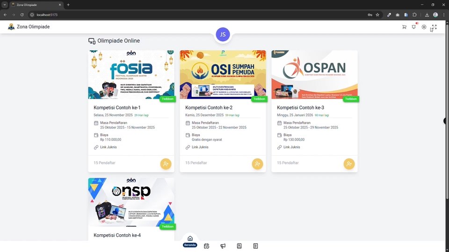Click Twibbon badge on OSPAN card
The image size is (449, 252).
(351, 99)
